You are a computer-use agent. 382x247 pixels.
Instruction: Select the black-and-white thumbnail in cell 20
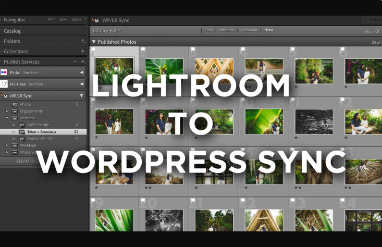click(x=164, y=220)
